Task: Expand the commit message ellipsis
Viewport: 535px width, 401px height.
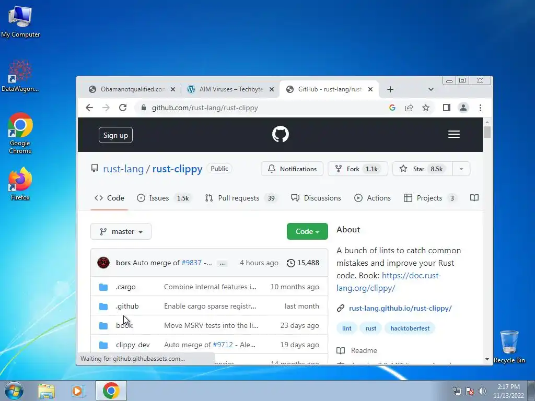Action: click(x=222, y=263)
